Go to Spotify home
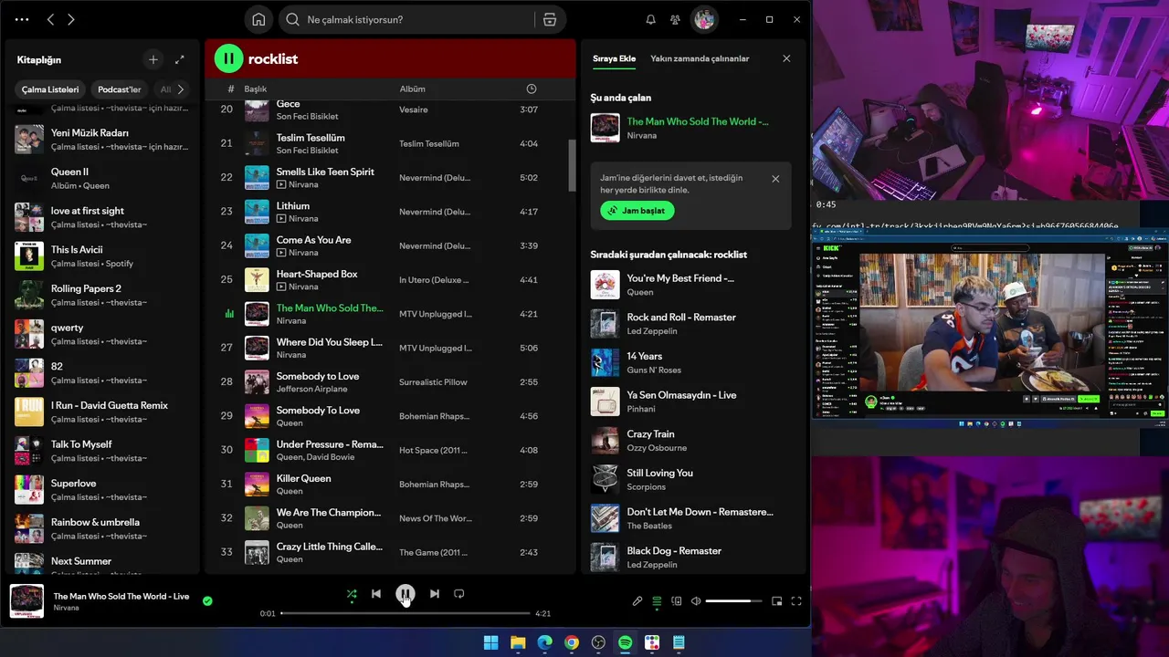Viewport: 1169px width, 657px height. point(258,19)
